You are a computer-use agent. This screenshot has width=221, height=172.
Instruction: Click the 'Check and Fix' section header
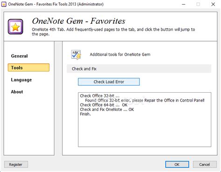click(x=139, y=69)
